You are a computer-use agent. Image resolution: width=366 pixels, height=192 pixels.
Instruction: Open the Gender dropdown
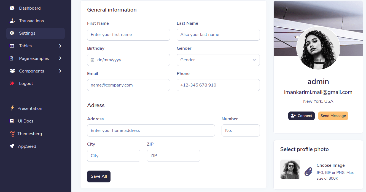[x=218, y=60]
